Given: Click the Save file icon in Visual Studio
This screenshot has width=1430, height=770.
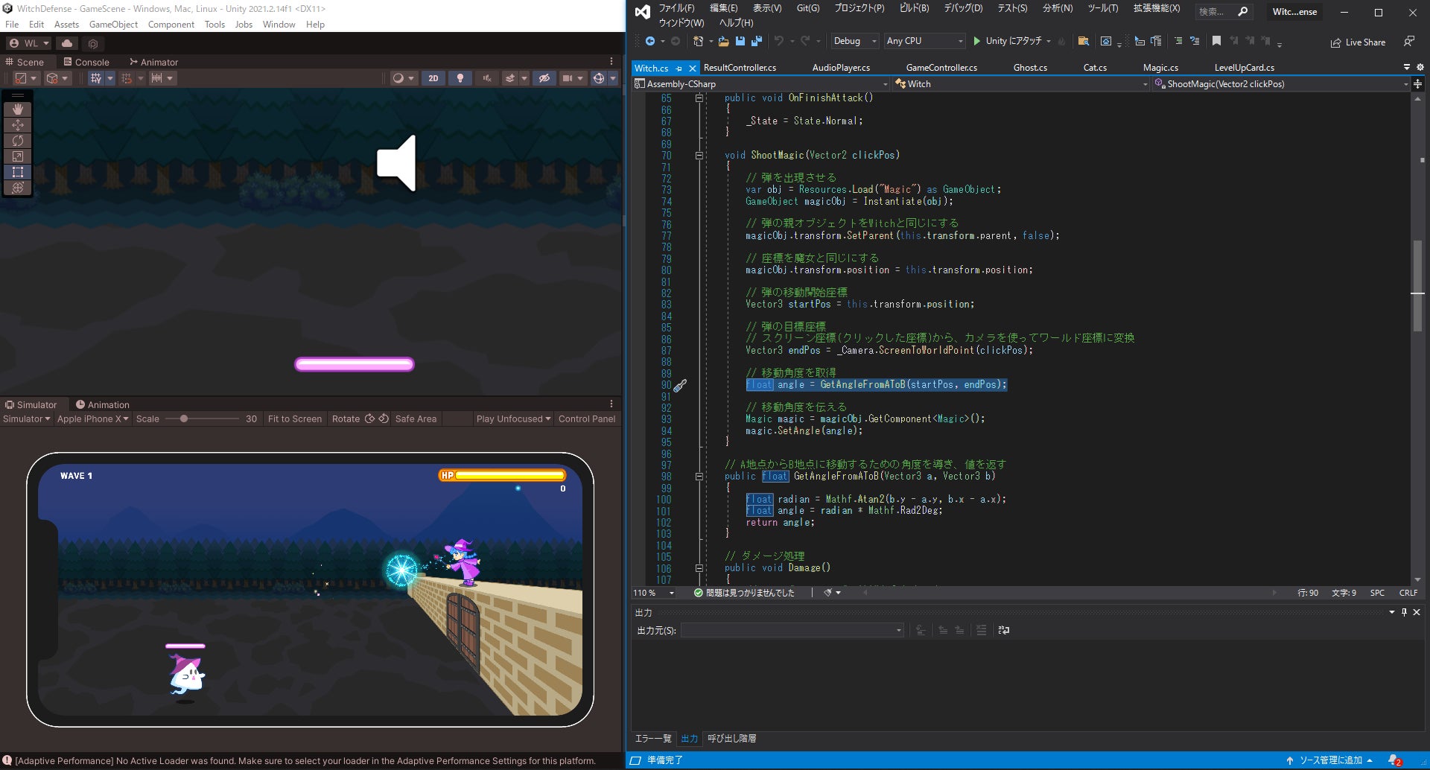Looking at the screenshot, I should tap(740, 41).
